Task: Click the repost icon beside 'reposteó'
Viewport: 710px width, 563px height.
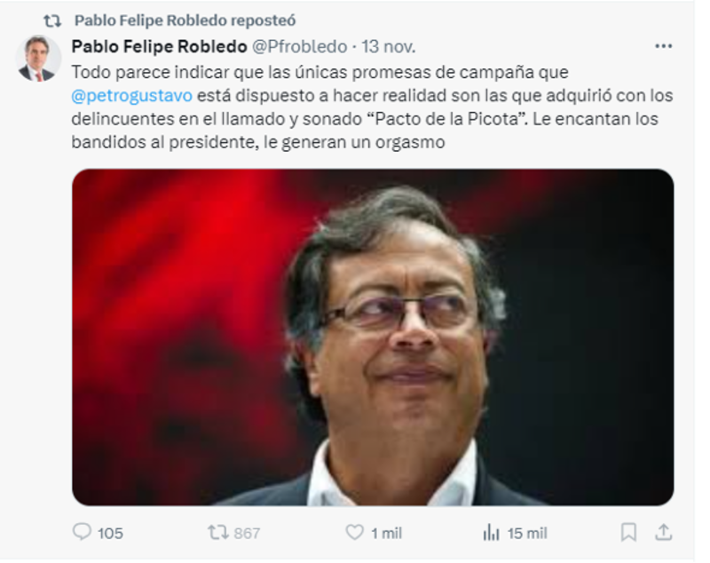Action: 52,20
